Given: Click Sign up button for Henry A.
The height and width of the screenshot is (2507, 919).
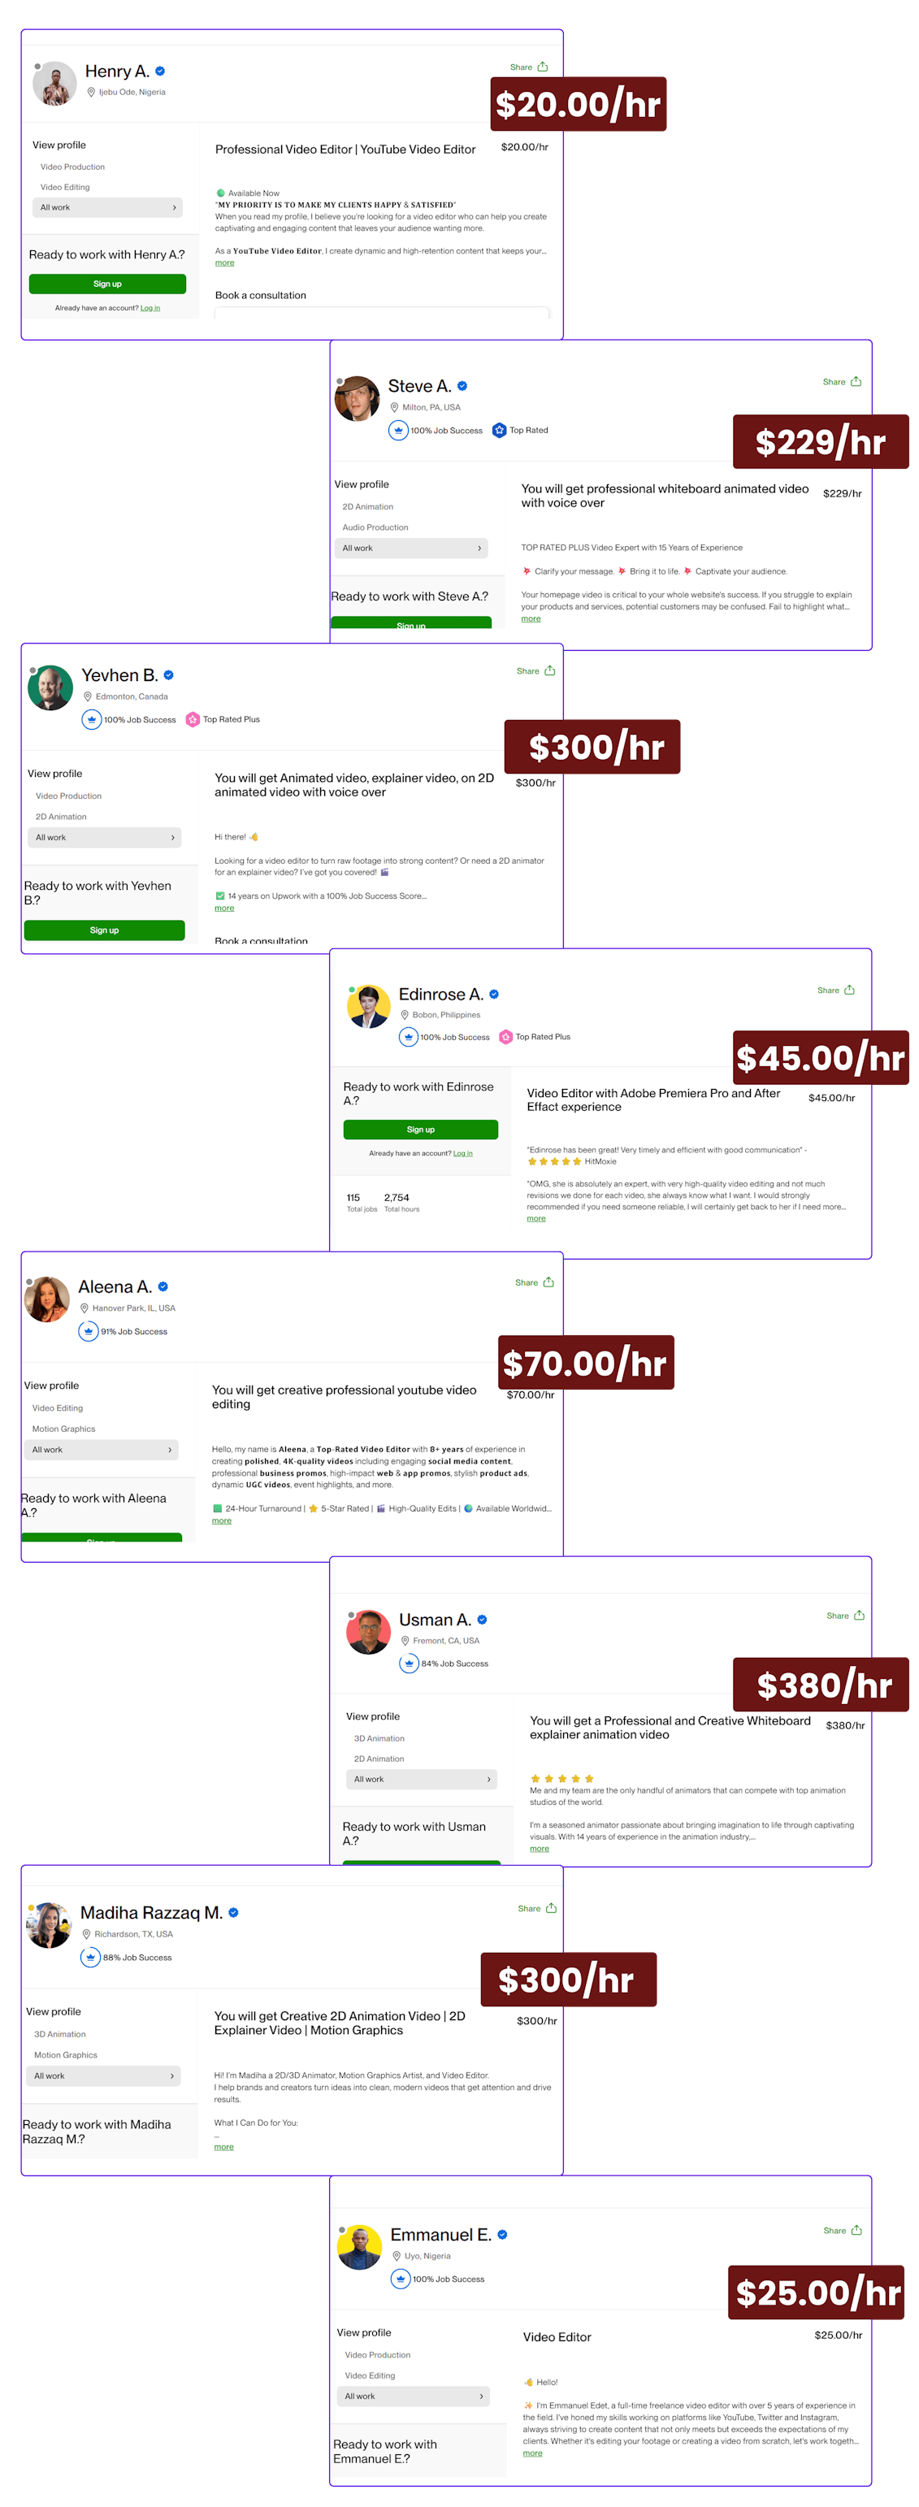Looking at the screenshot, I should (107, 284).
